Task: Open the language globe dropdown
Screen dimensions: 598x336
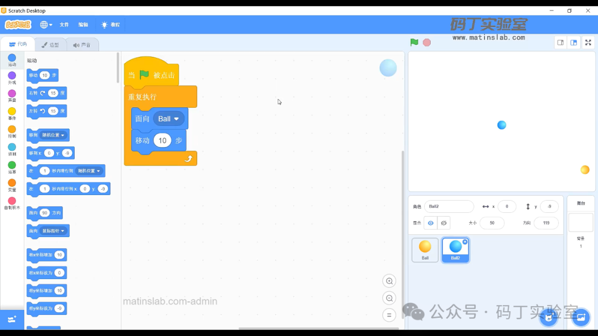Action: [46, 25]
